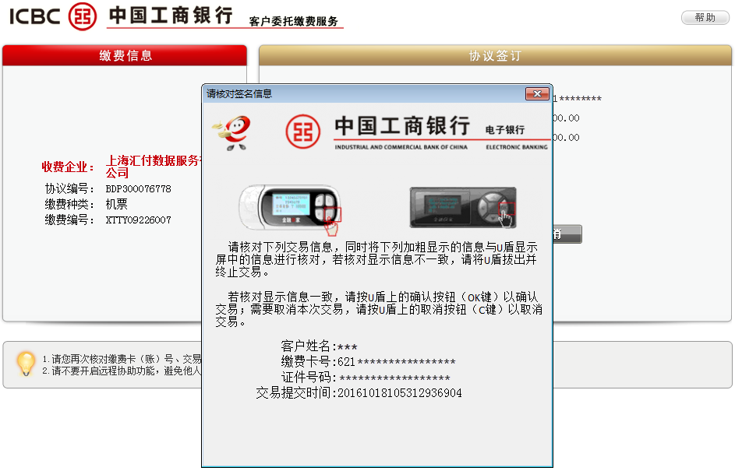Click the INDUSTRIAL AND COMMERCIAL BANK OF CHINA text
Image resolution: width=735 pixels, height=471 pixels.
click(401, 147)
